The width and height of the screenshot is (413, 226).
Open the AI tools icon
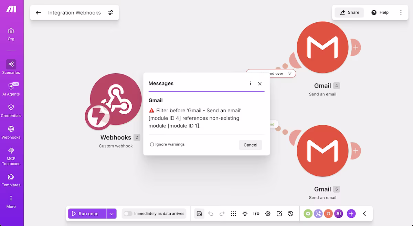point(339,214)
